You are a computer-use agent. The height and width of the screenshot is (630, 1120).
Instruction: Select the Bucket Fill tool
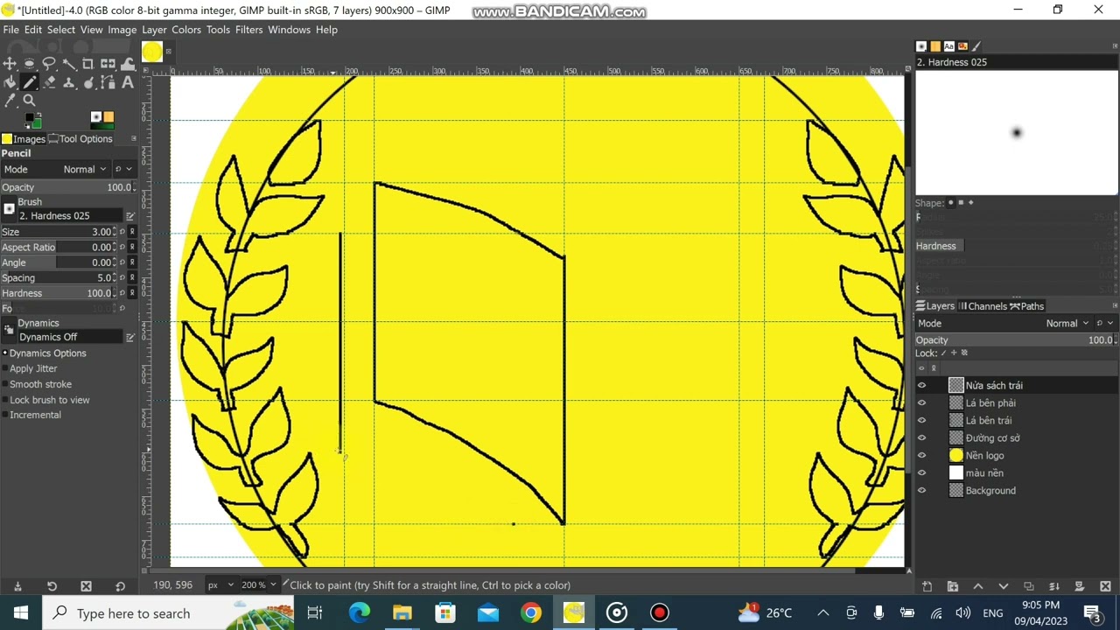point(10,82)
